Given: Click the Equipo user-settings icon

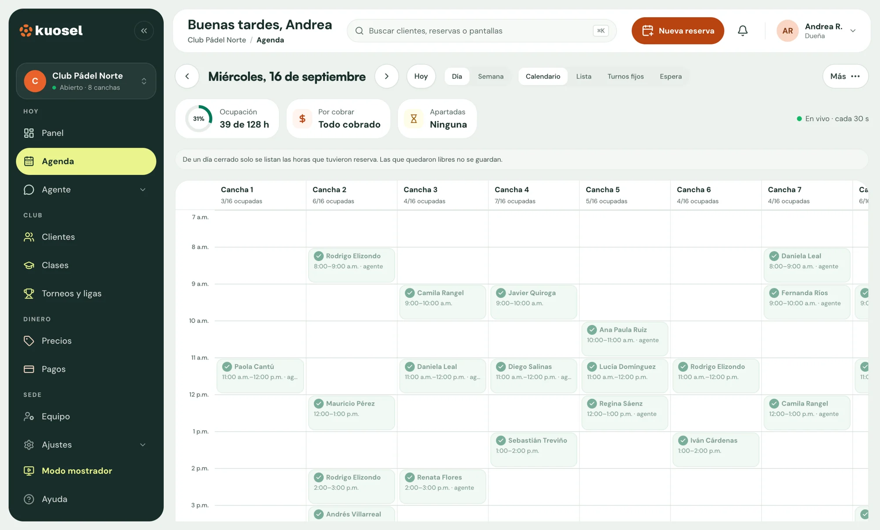Looking at the screenshot, I should point(29,416).
